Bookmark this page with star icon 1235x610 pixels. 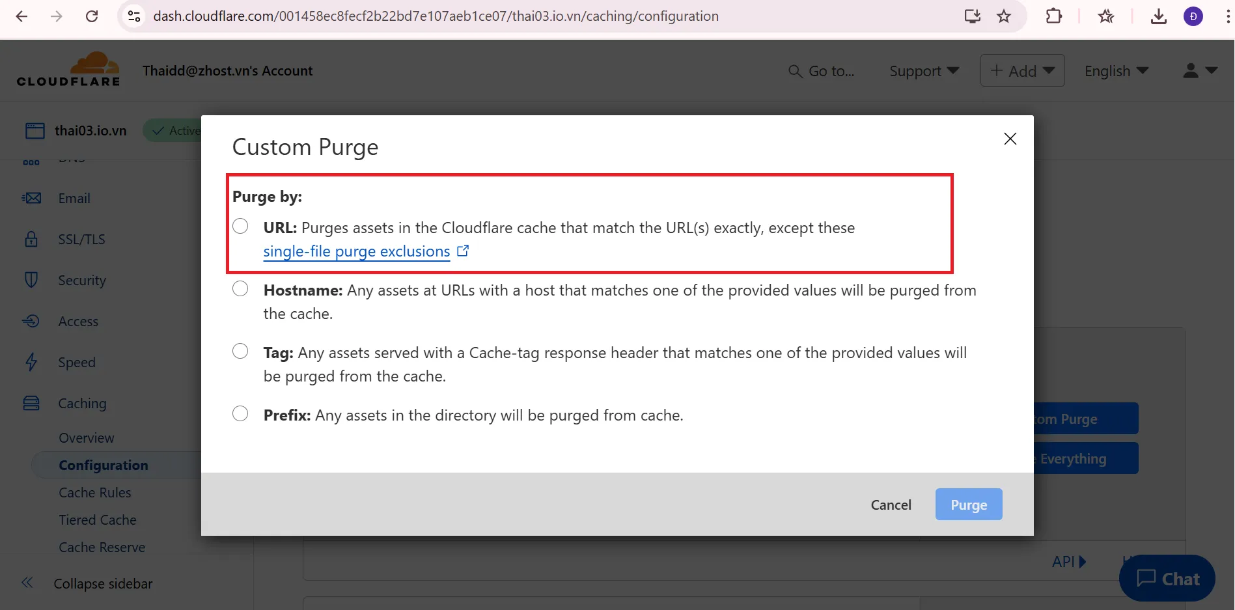[x=1004, y=16]
